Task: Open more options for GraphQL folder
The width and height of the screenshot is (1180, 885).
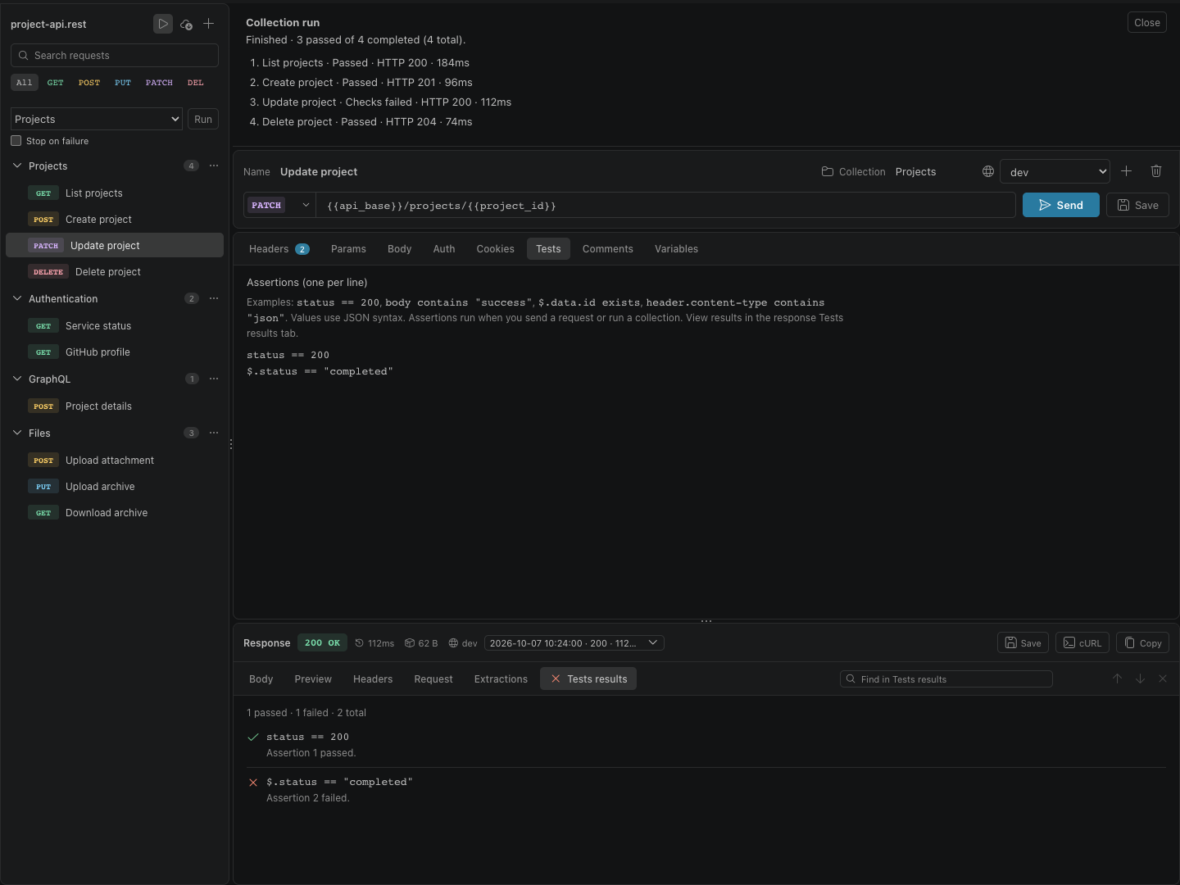Action: coord(214,379)
